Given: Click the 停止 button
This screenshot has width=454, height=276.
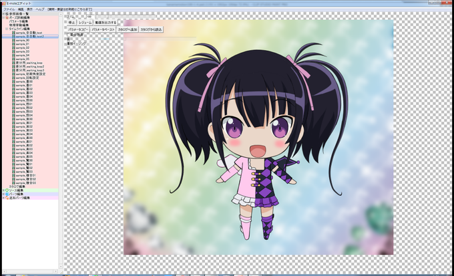Looking at the screenshot, I should 71,22.
